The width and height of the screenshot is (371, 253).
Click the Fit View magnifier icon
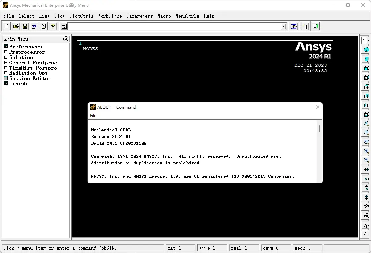[x=366, y=123]
